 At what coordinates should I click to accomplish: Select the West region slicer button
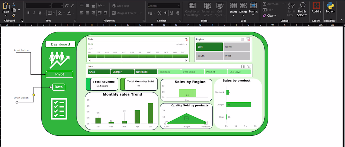pyautogui.click(x=237, y=56)
